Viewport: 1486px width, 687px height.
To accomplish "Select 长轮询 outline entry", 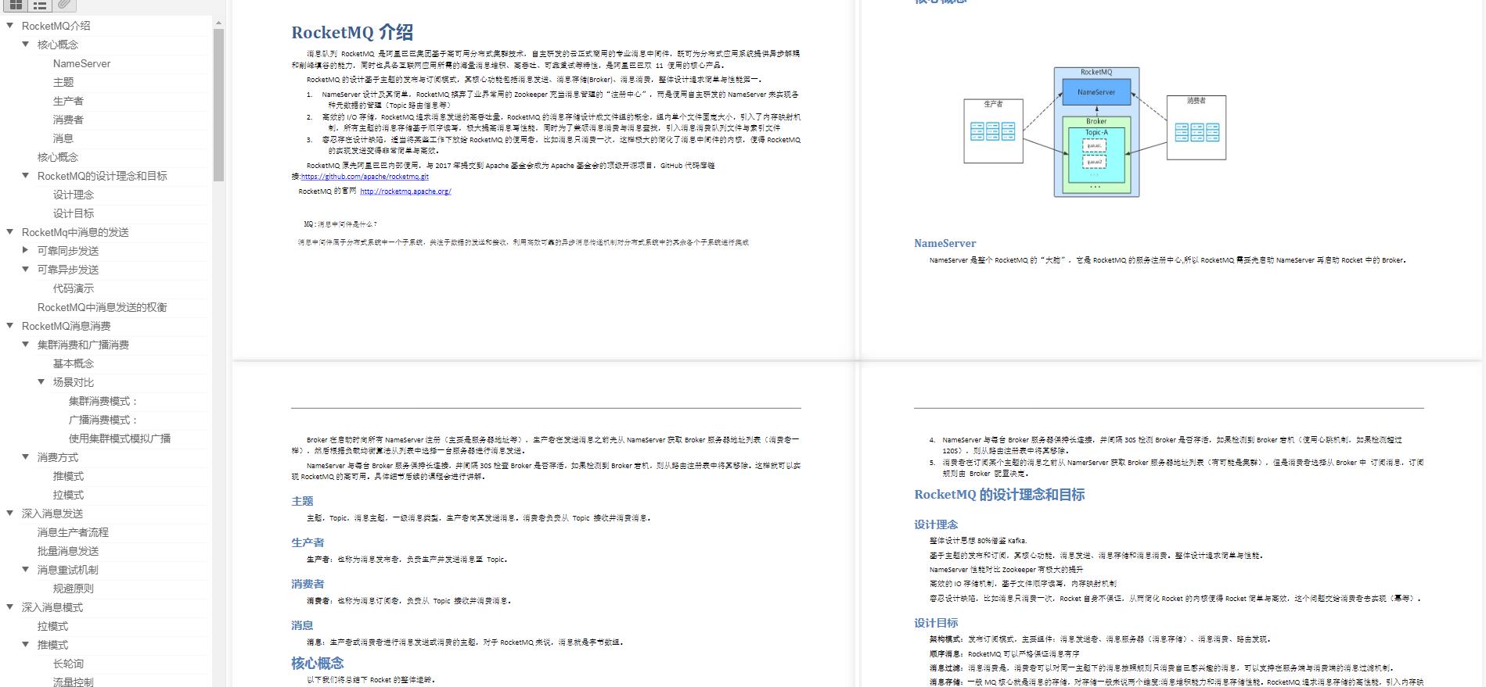I will (x=68, y=664).
